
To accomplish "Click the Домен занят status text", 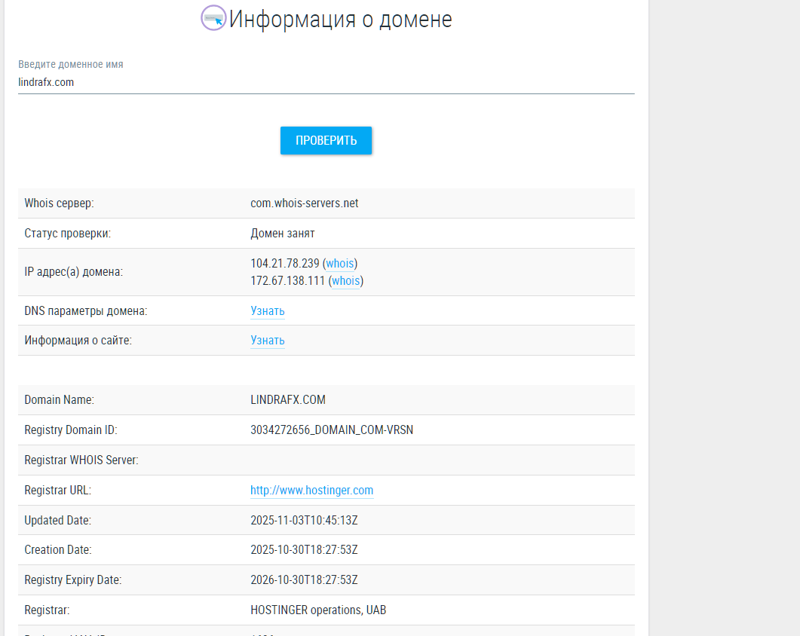I will click(x=283, y=234).
